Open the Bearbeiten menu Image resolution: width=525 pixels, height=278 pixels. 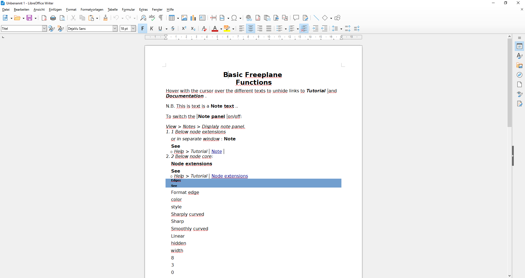(x=22, y=10)
